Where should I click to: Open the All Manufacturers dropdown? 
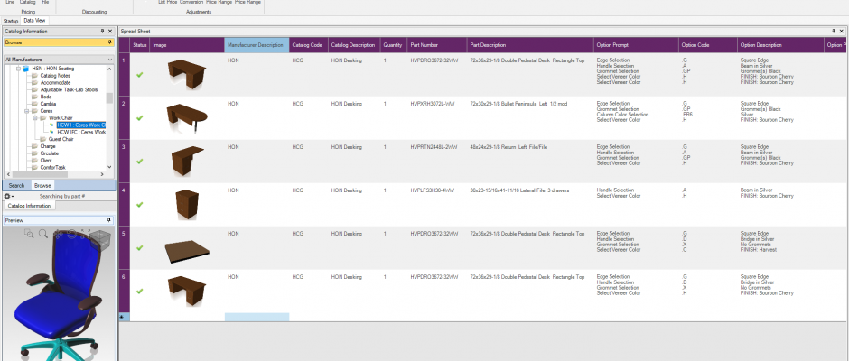coord(110,60)
